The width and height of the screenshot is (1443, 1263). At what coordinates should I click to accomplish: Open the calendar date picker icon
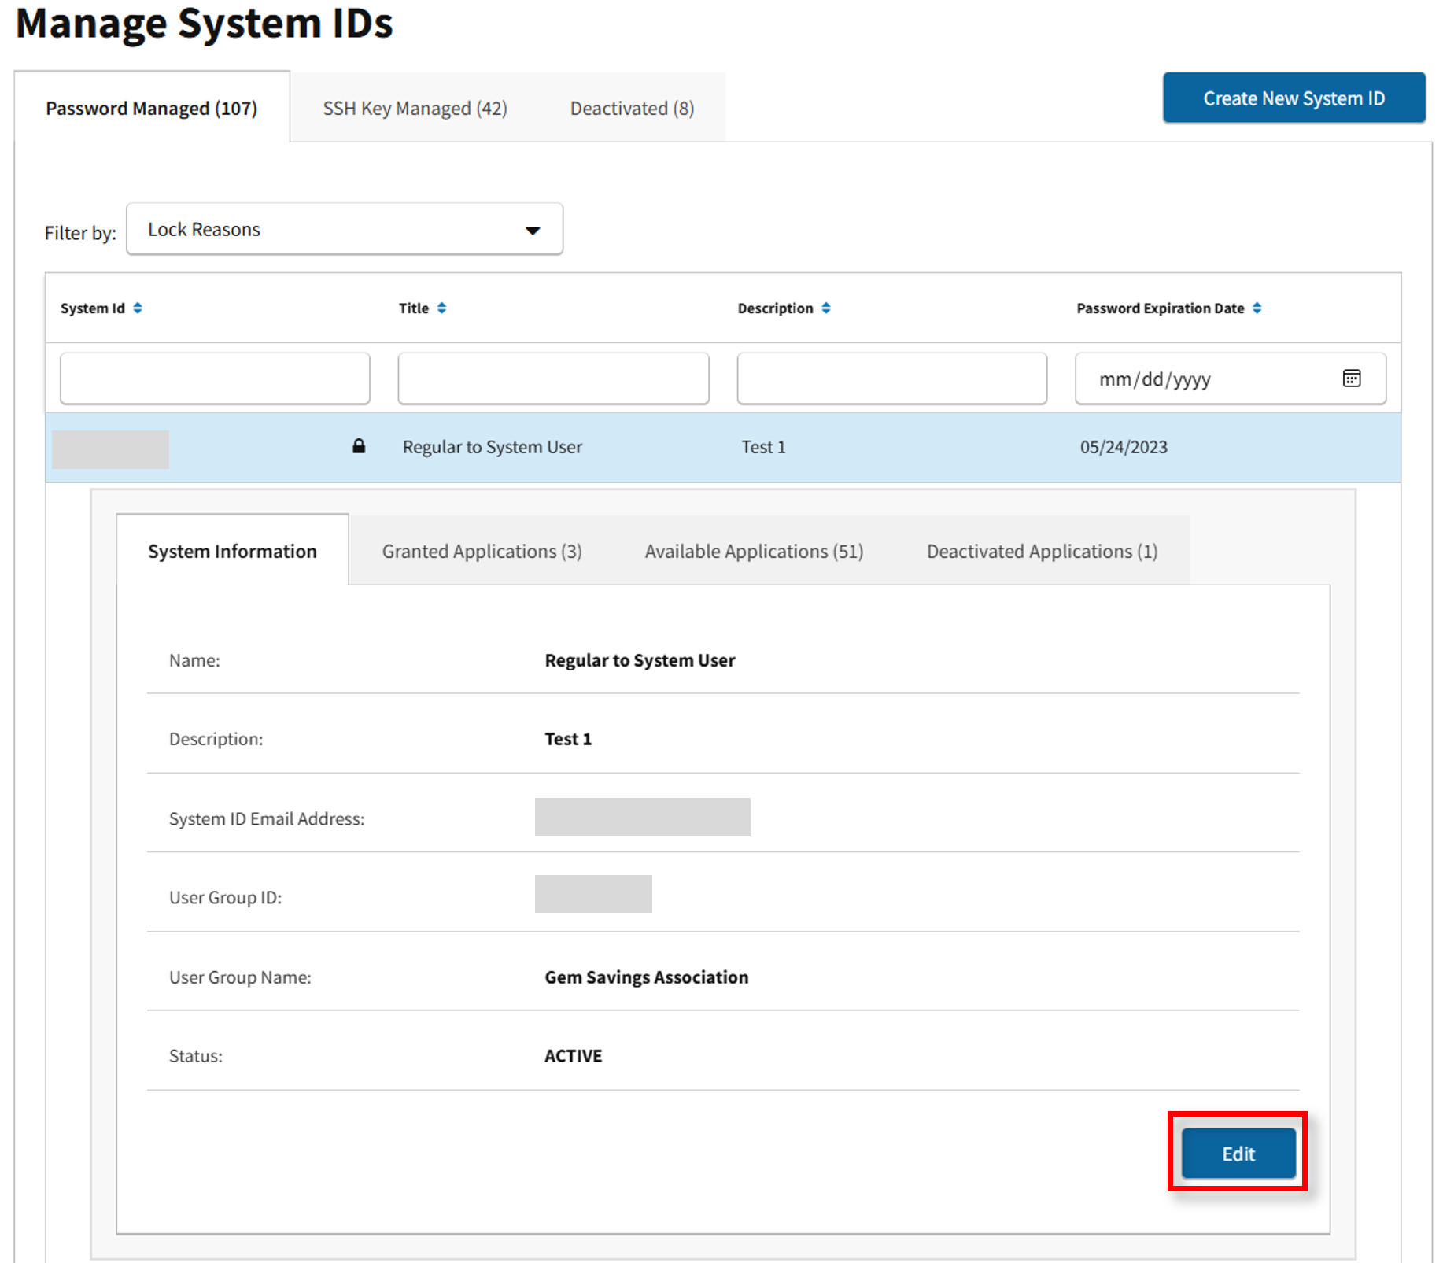(1351, 379)
